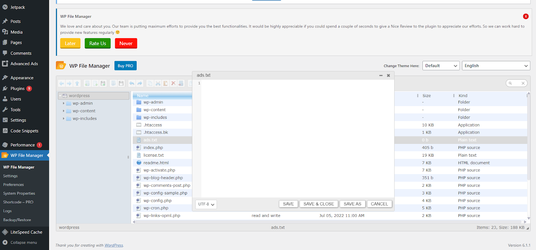Follow the WordPress footer link

[x=114, y=245]
